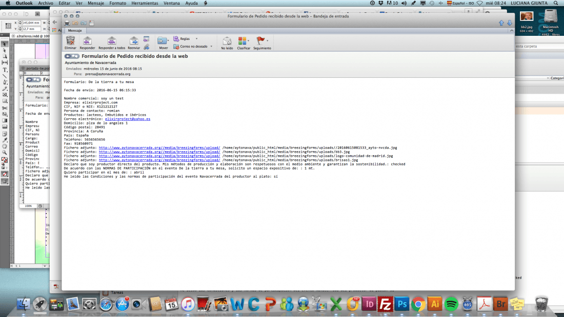Screen dimensions: 564x317
Task: Click forward as attachment paperclip icon
Action: coord(147,47)
